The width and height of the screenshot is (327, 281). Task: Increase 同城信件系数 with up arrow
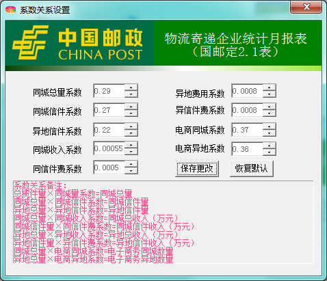(131, 107)
